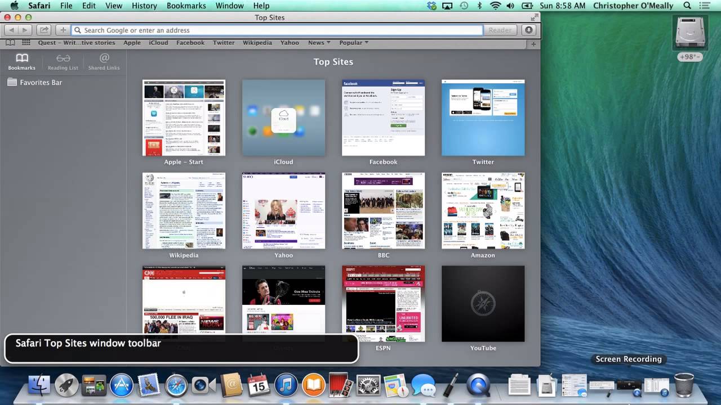721x405 pixels.
Task: Open the Share button in Safari toolbar
Action: tap(44, 30)
